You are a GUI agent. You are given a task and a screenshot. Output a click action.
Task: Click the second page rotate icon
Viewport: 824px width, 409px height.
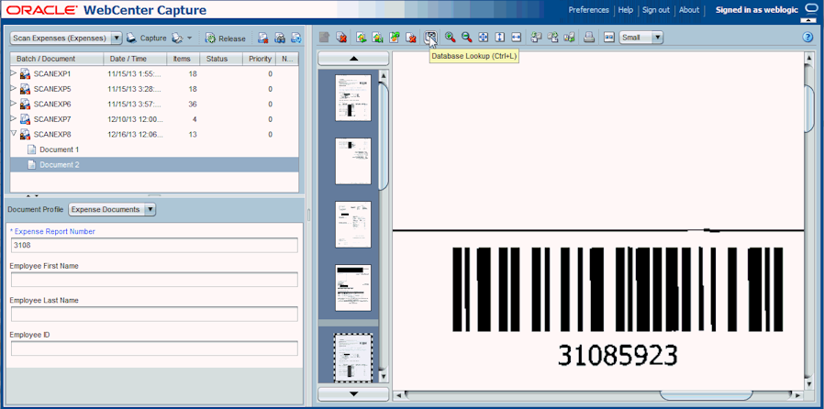point(552,38)
